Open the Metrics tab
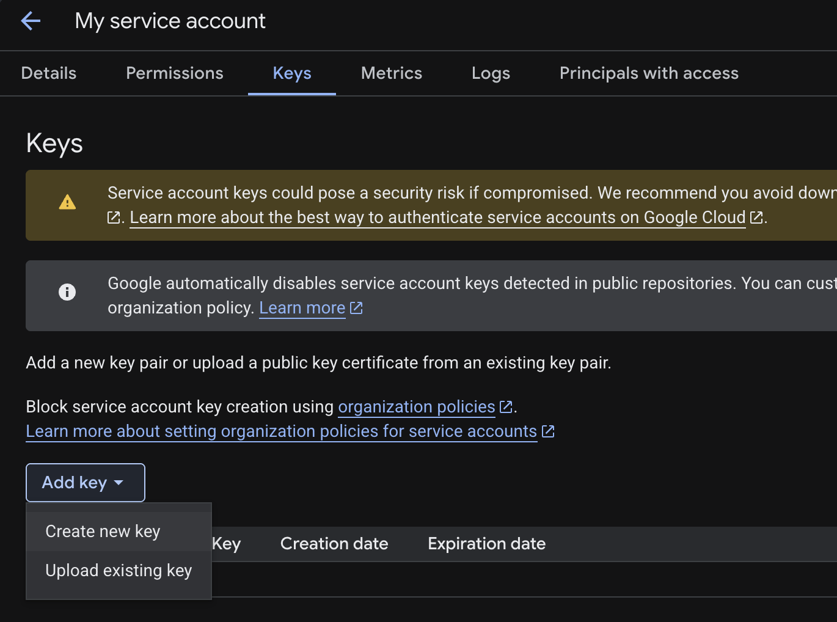 click(x=392, y=73)
